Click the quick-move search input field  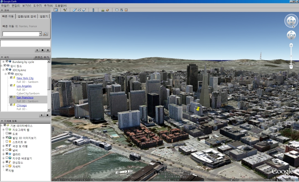click(21, 34)
